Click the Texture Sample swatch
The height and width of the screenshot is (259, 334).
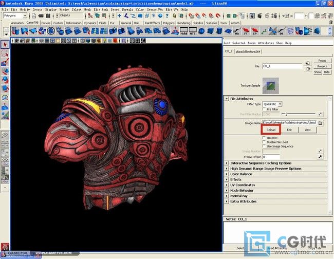[270, 86]
